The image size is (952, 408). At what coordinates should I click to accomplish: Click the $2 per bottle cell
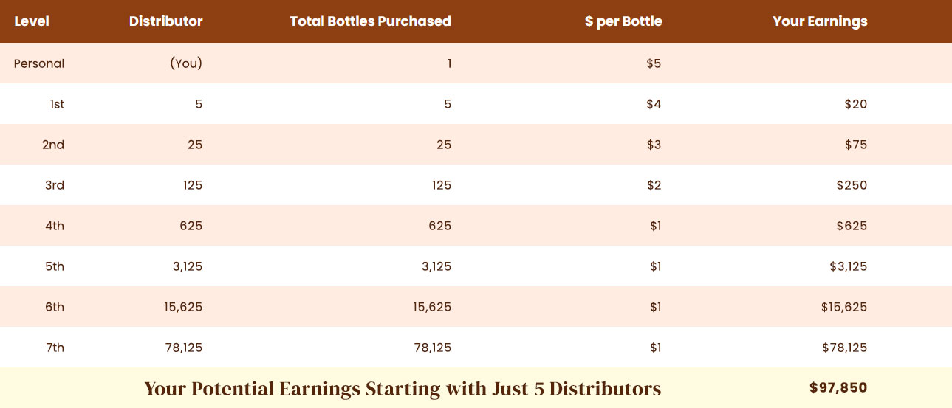654,185
